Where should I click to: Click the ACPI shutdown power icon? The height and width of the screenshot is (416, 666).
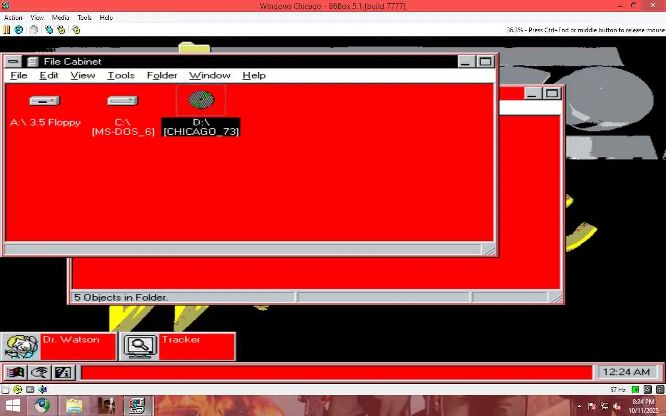coord(34,30)
